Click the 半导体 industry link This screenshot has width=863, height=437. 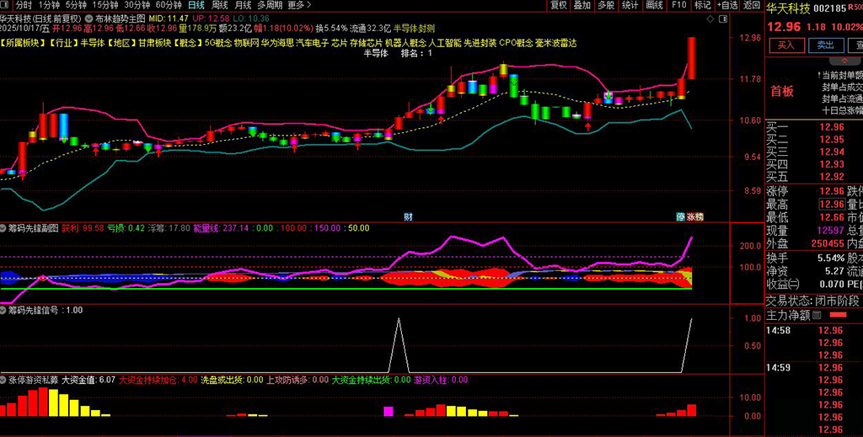pos(91,41)
